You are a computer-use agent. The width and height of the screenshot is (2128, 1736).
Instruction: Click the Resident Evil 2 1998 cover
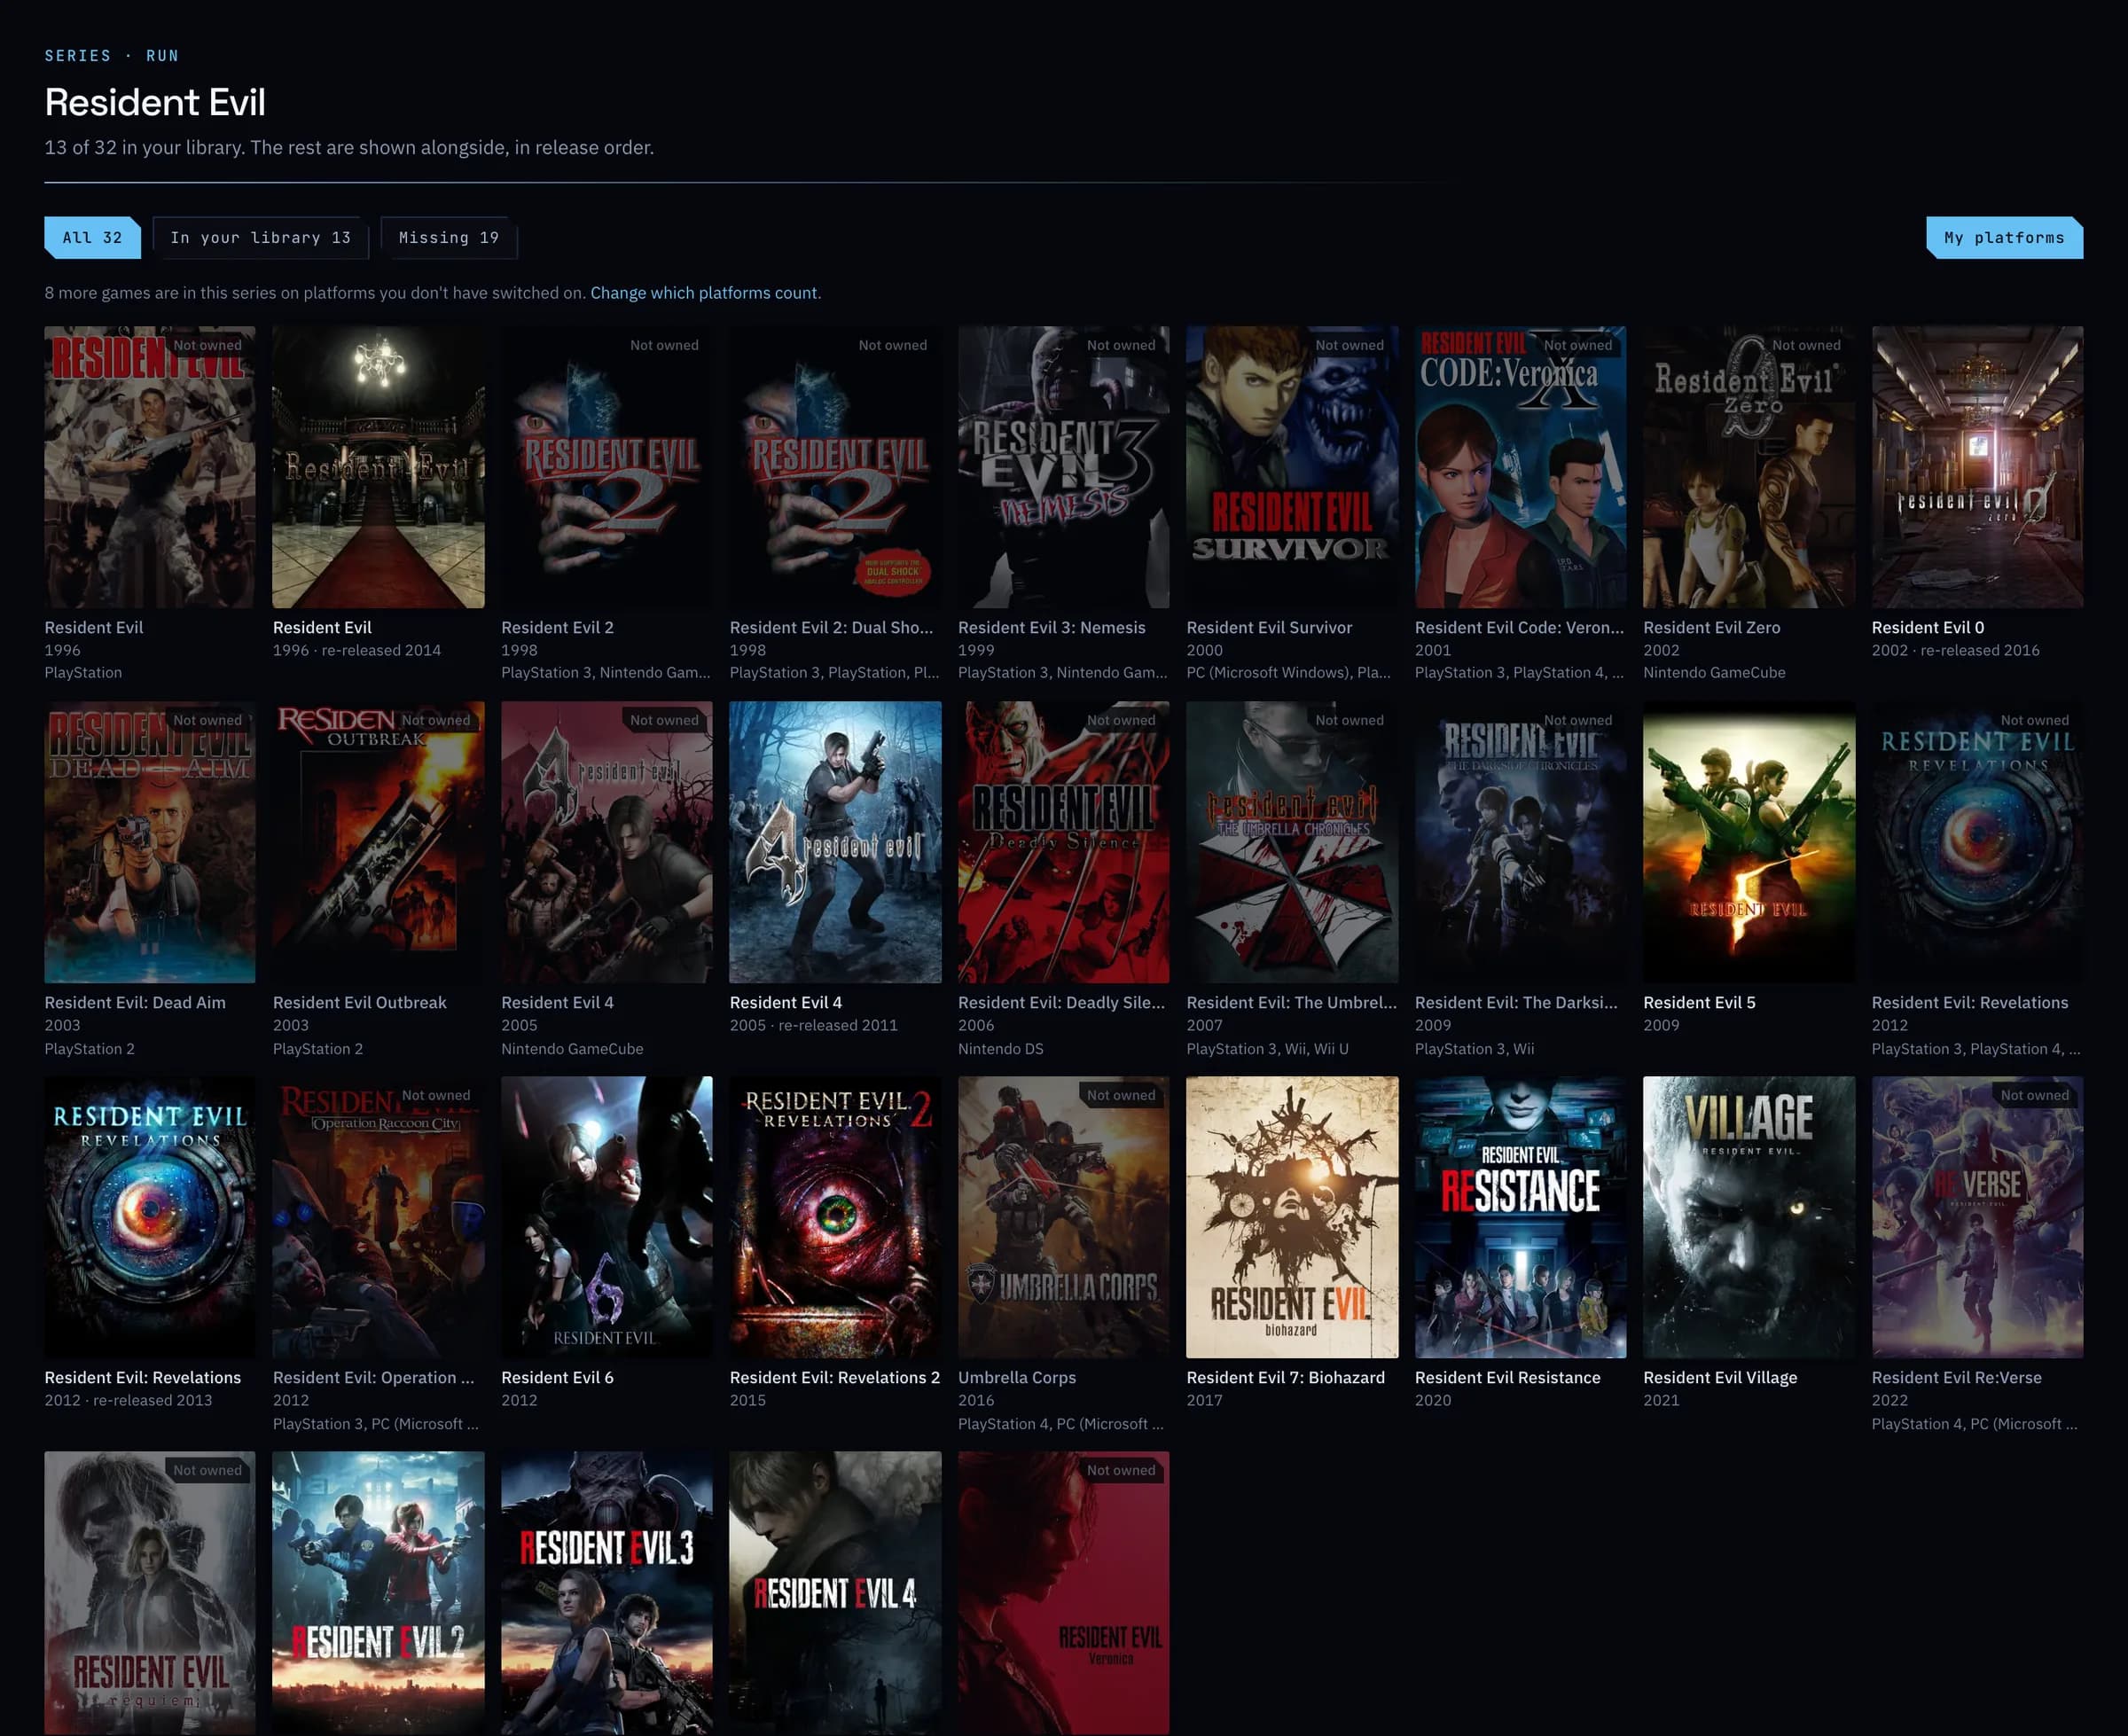[607, 467]
